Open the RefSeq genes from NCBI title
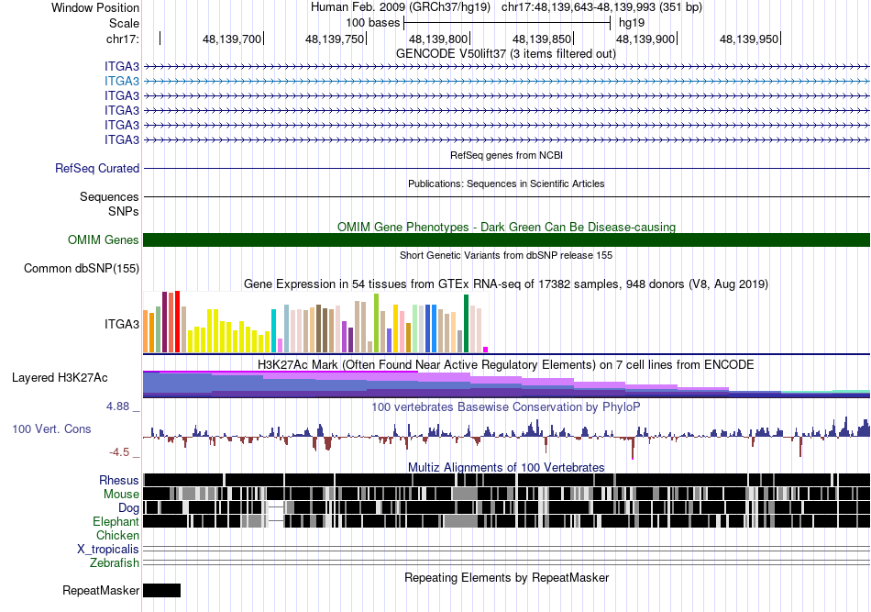 [x=506, y=155]
